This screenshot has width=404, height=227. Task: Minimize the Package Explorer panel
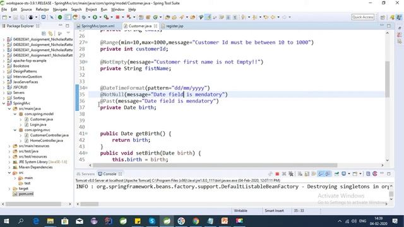[61, 25]
